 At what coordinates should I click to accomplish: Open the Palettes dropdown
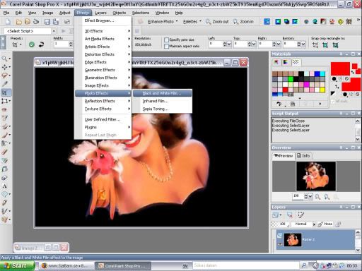coord(192,22)
